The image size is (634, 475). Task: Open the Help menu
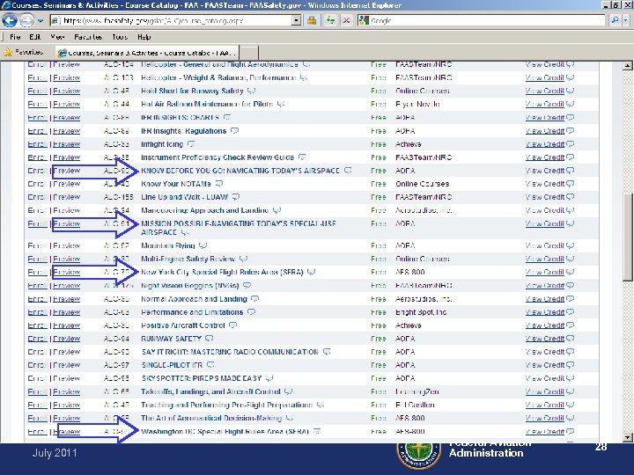144,37
